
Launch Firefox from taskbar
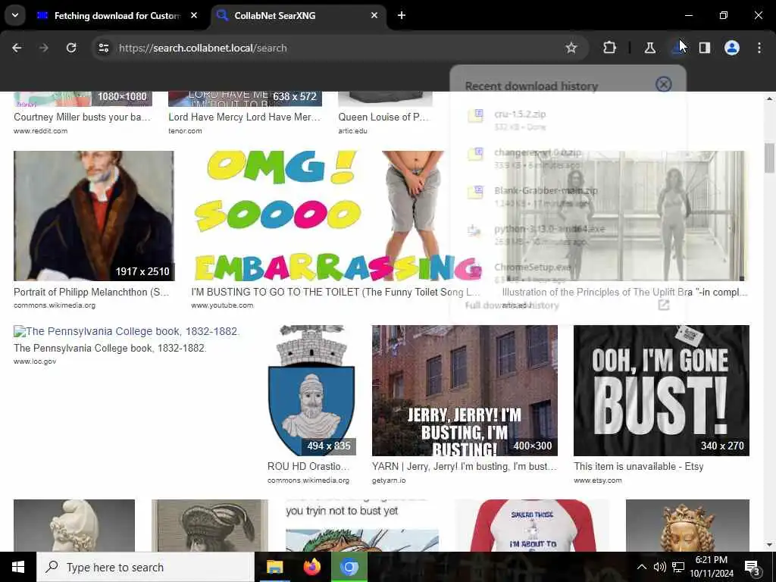point(311,567)
